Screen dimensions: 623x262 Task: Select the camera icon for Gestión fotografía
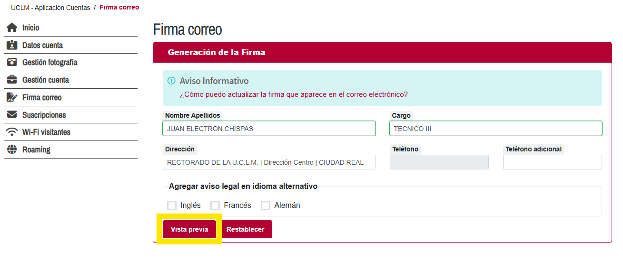(x=12, y=63)
